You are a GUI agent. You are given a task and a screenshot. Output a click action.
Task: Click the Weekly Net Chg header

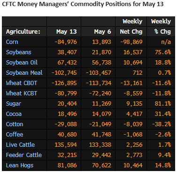tap(131, 27)
